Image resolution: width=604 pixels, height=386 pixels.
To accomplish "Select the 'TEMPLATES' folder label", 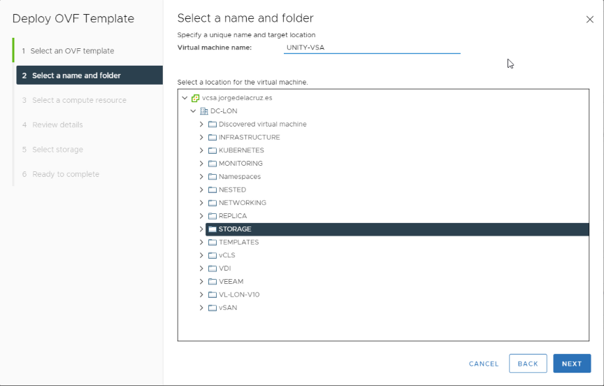I will [239, 242].
